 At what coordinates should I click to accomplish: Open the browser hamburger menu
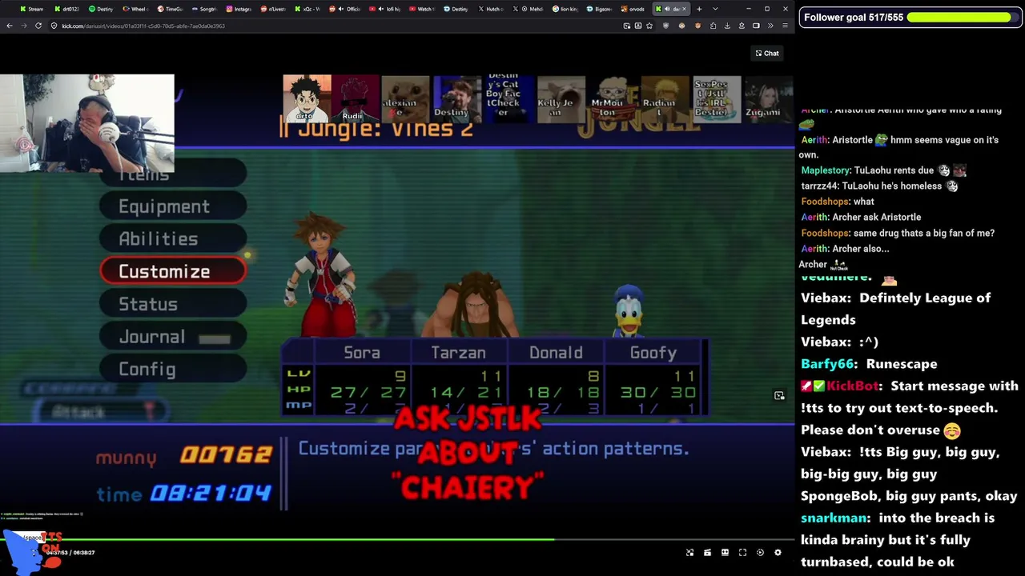[x=785, y=26]
